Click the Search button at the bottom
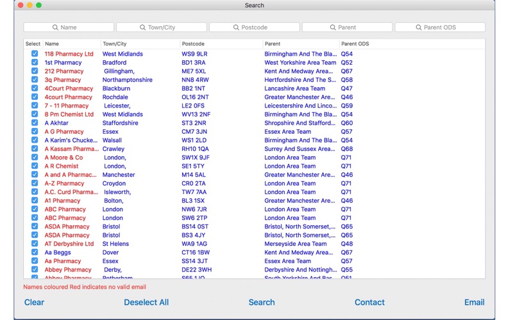 pyautogui.click(x=262, y=302)
